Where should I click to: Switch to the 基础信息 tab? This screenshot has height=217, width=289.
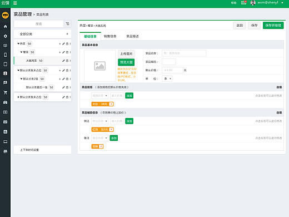(x=90, y=36)
